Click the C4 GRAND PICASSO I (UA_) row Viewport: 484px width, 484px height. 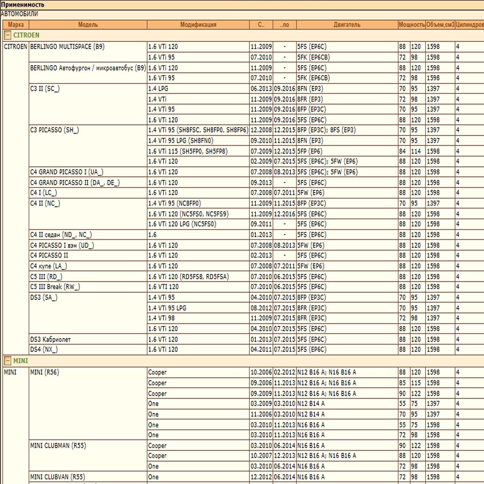click(67, 172)
